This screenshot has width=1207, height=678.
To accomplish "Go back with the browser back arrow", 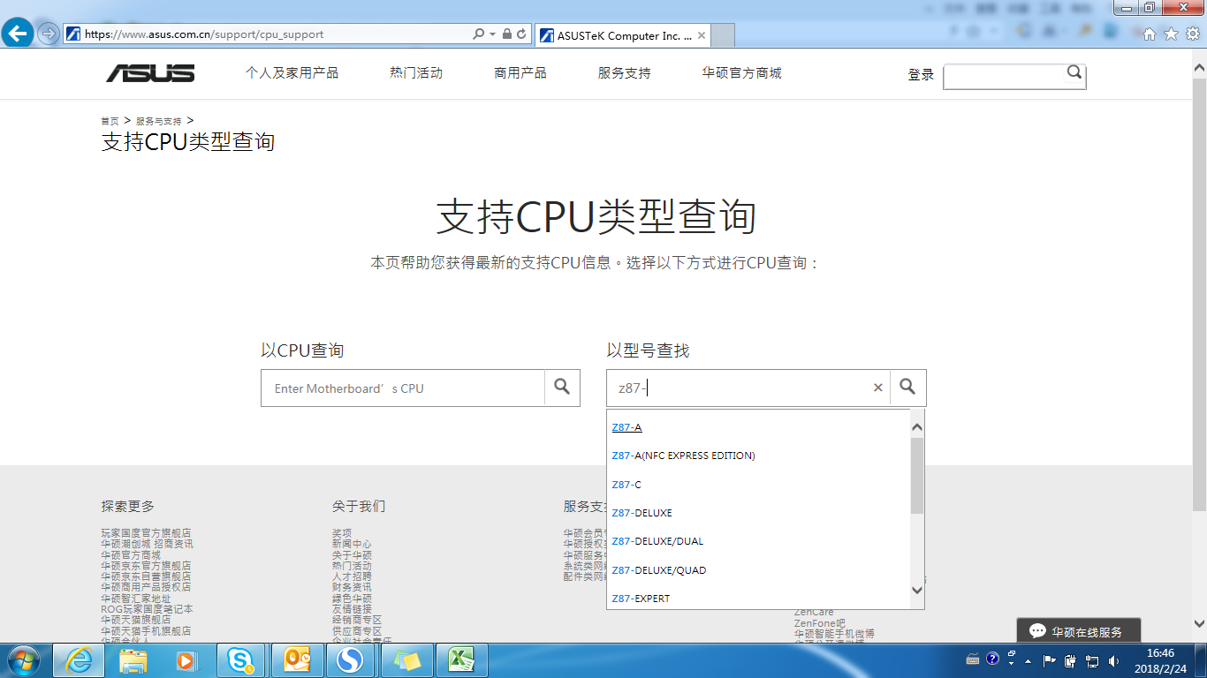I will point(18,34).
